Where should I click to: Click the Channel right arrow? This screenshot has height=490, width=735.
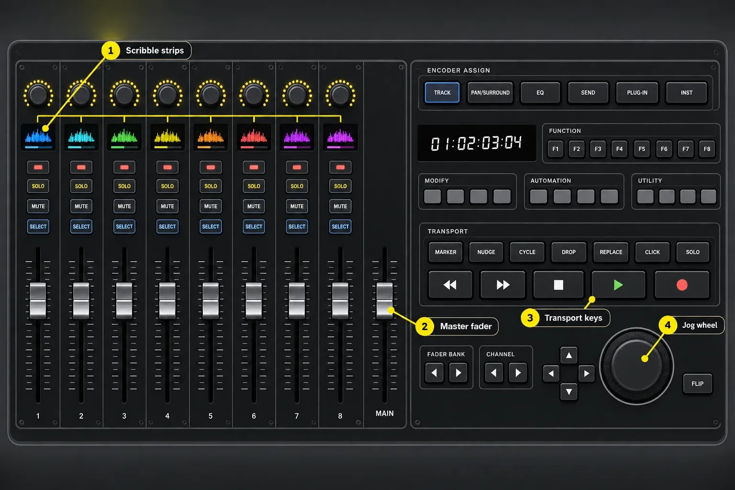click(x=518, y=373)
